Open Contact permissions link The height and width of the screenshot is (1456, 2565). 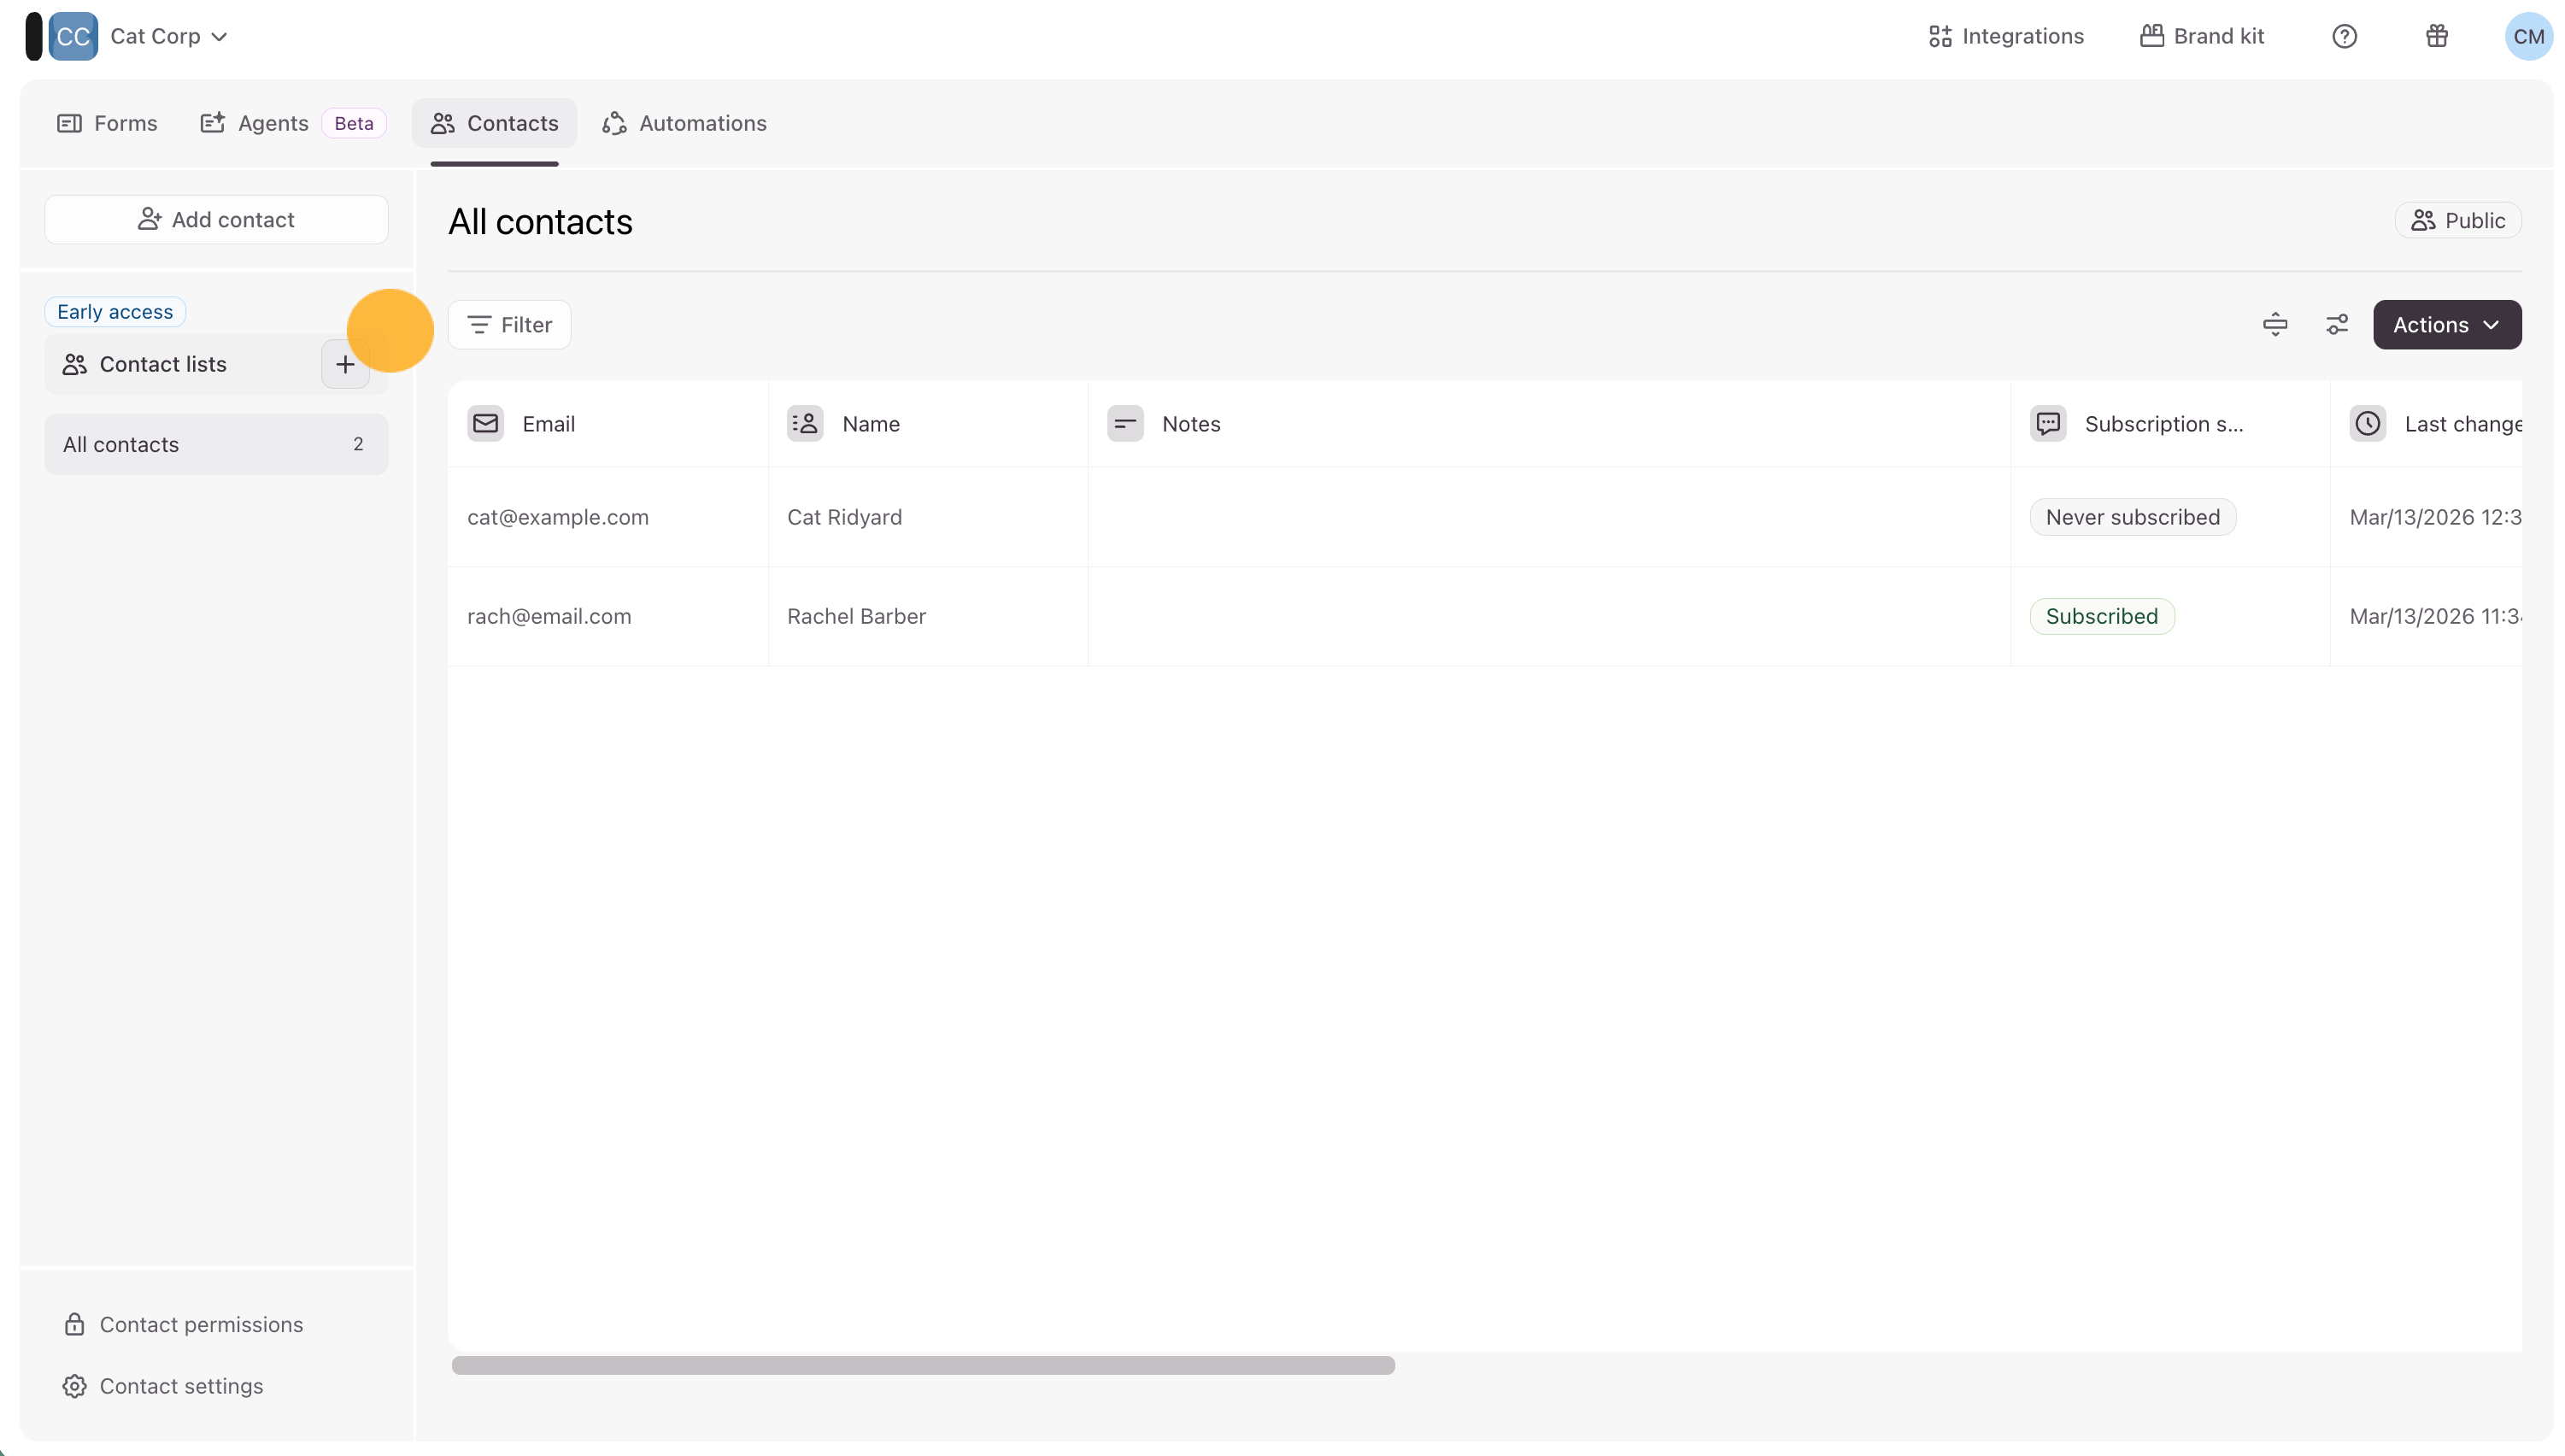pos(200,1324)
